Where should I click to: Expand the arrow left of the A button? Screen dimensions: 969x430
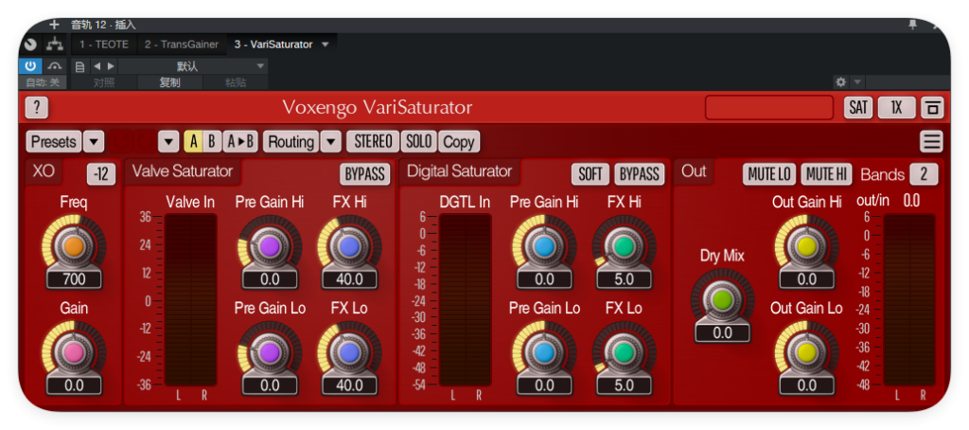pos(168,142)
